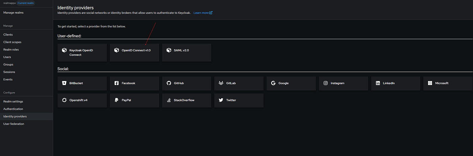
Task: Choose the SAML v2.0 provider
Action: tap(187, 52)
